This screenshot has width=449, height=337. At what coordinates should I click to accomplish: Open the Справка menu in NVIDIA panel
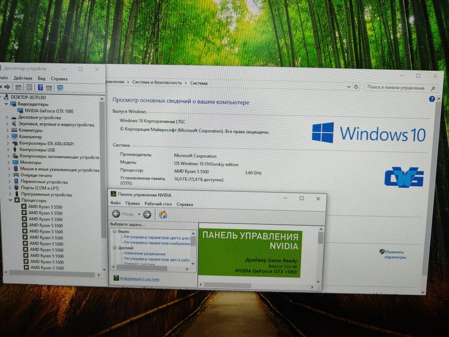[184, 204]
